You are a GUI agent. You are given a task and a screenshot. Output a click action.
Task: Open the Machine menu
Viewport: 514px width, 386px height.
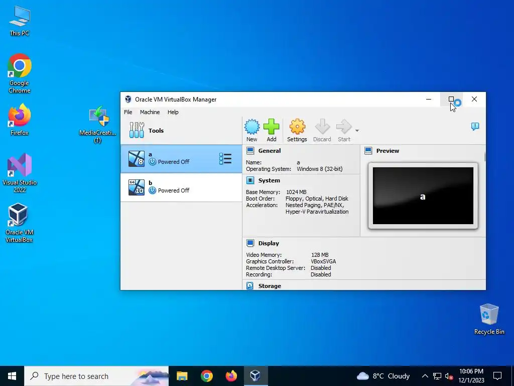(x=150, y=112)
